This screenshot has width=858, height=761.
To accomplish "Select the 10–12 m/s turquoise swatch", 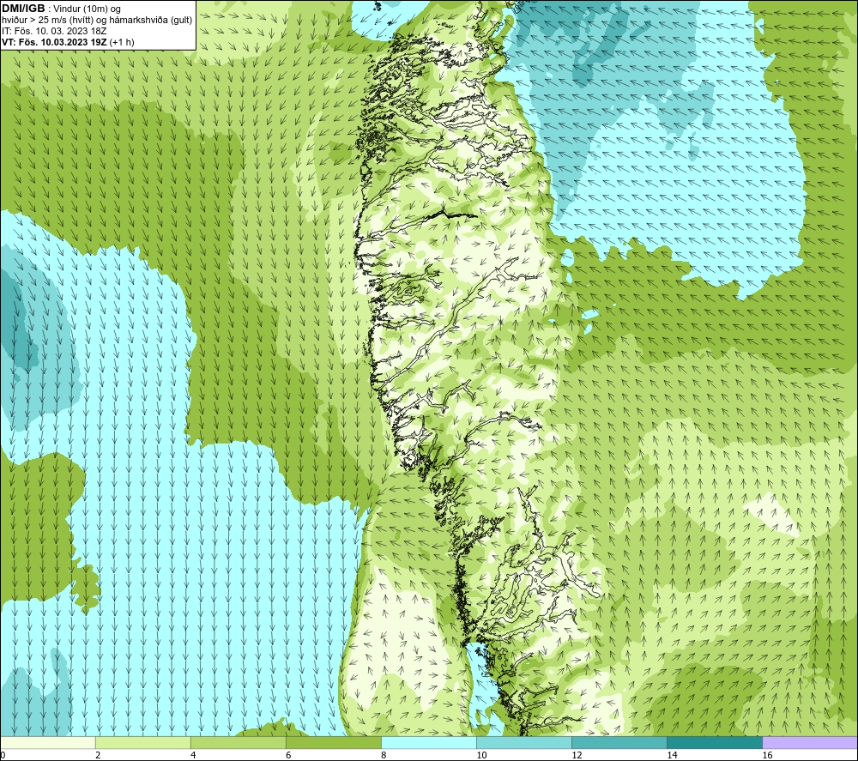I will (x=523, y=743).
